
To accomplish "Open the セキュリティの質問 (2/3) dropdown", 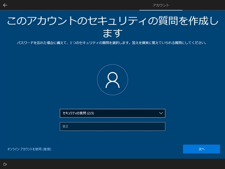I will 112,113.
